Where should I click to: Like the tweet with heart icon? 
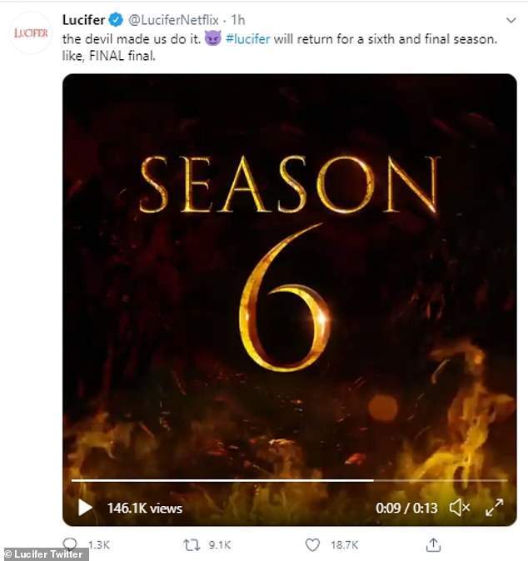(x=312, y=545)
